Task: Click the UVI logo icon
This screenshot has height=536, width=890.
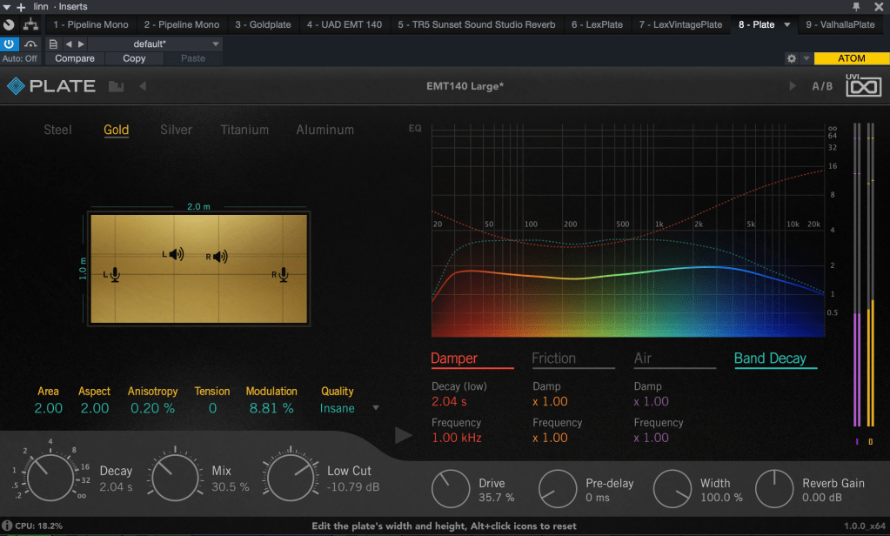Action: pyautogui.click(x=864, y=86)
